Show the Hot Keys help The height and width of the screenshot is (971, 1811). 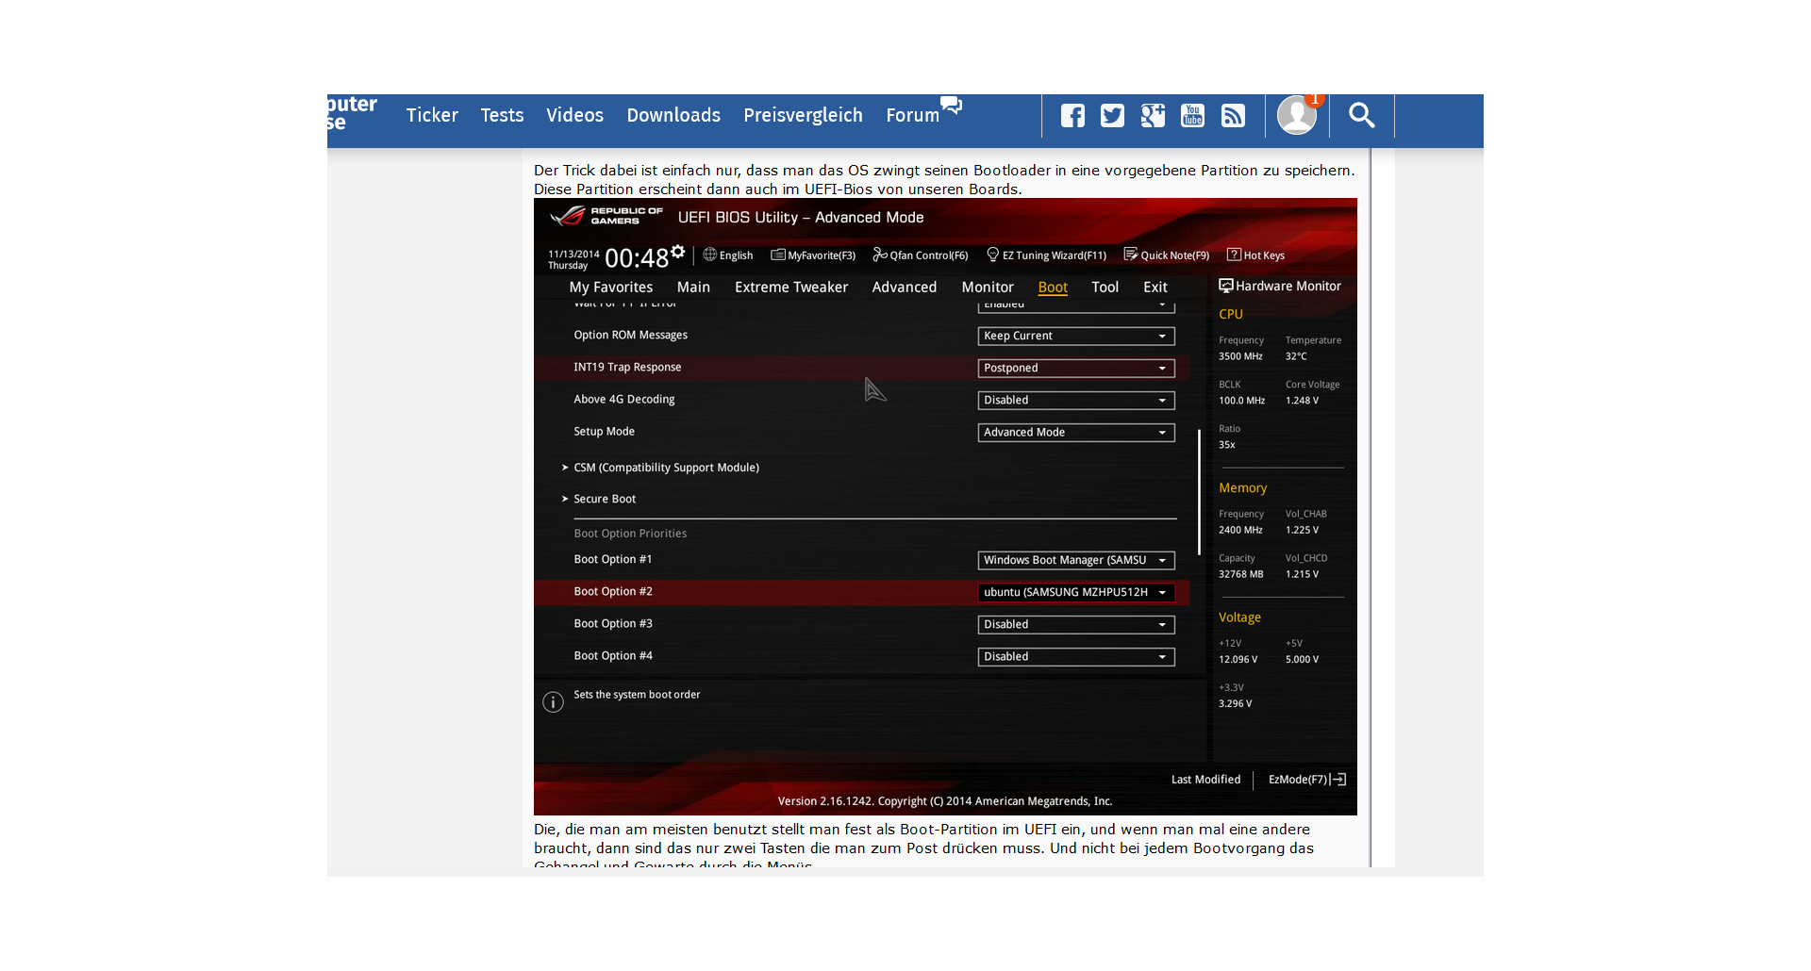(1255, 255)
